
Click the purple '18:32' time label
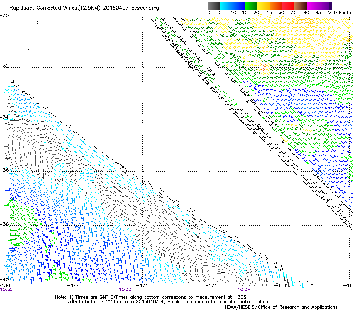click(x=6, y=289)
